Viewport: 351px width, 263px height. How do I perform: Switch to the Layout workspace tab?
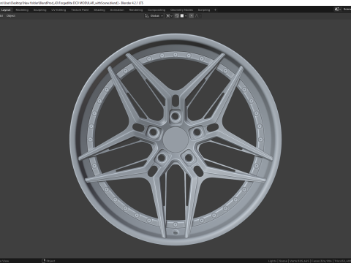coord(6,10)
